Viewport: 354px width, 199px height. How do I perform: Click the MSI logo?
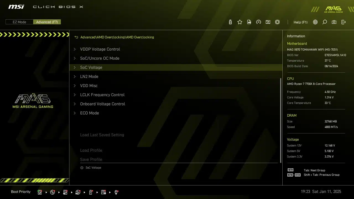coord(16,7)
